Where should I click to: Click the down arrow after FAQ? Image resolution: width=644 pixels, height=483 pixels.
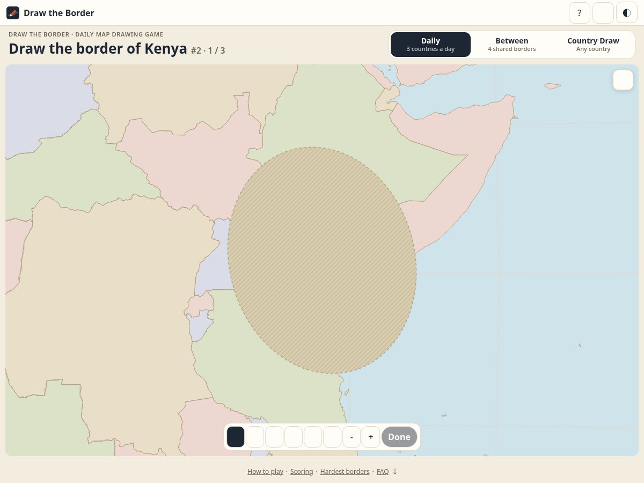pos(395,472)
